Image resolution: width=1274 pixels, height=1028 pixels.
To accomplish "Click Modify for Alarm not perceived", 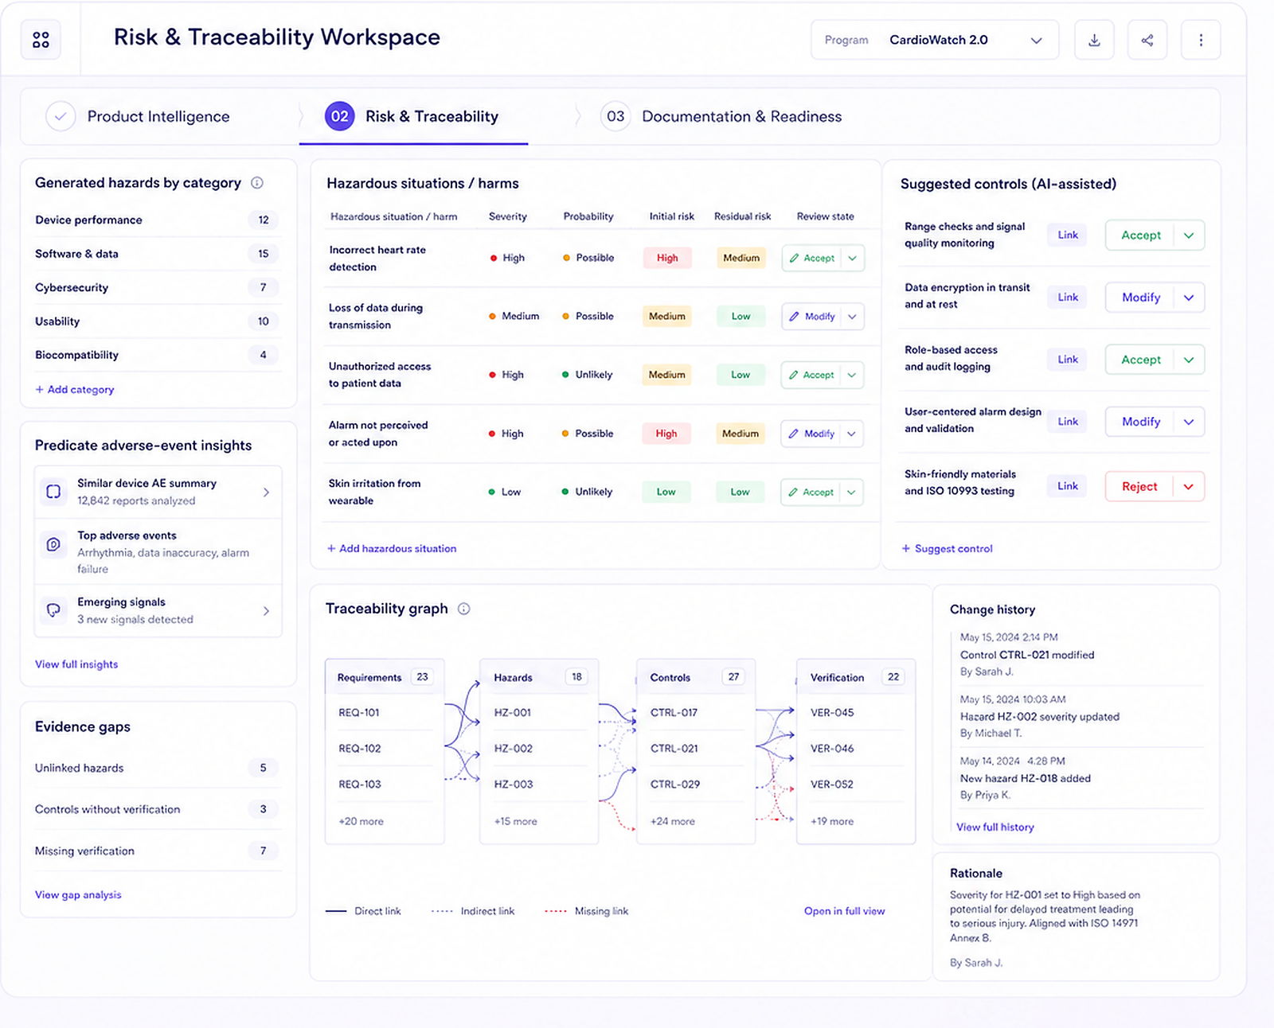I will click(811, 434).
